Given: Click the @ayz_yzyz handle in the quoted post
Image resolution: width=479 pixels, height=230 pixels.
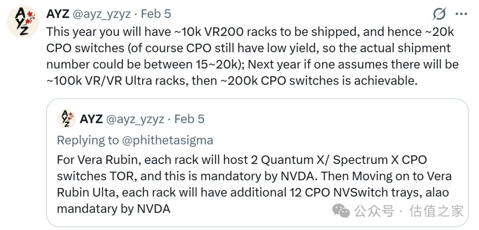Looking at the screenshot, I should [x=135, y=119].
